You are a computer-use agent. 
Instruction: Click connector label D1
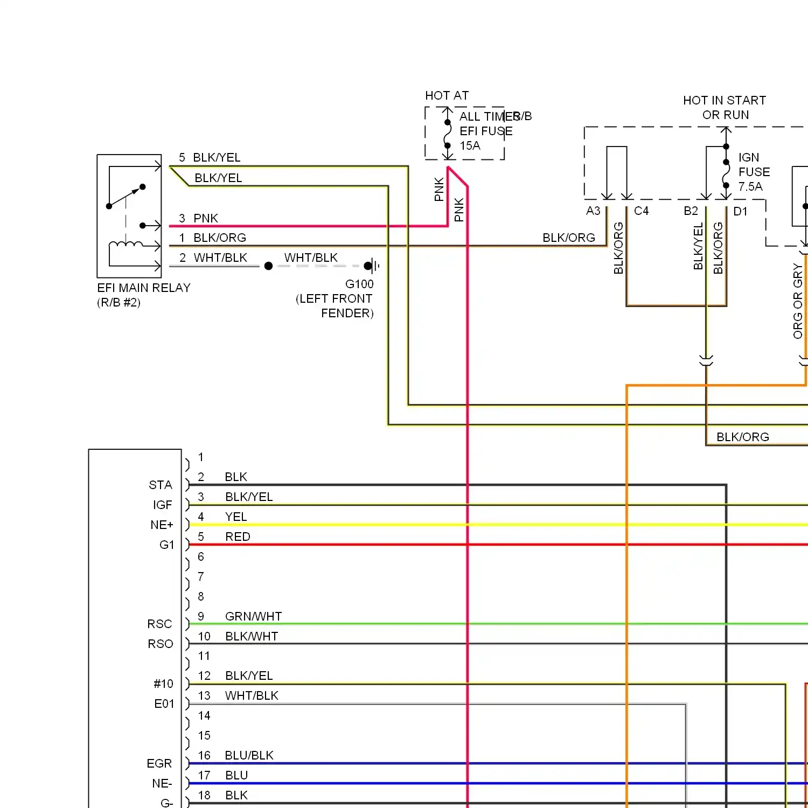point(741,211)
